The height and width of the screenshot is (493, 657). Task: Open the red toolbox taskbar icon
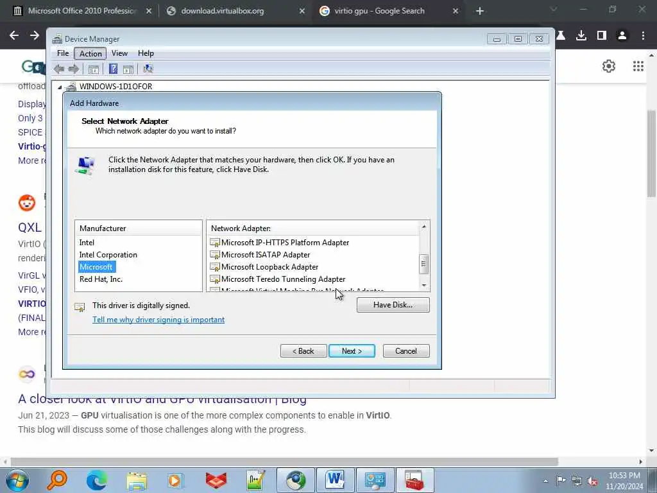[414, 480]
